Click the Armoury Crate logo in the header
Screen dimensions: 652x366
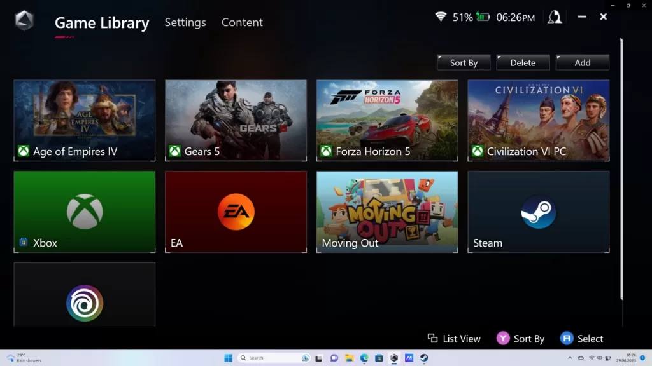pyautogui.click(x=24, y=20)
